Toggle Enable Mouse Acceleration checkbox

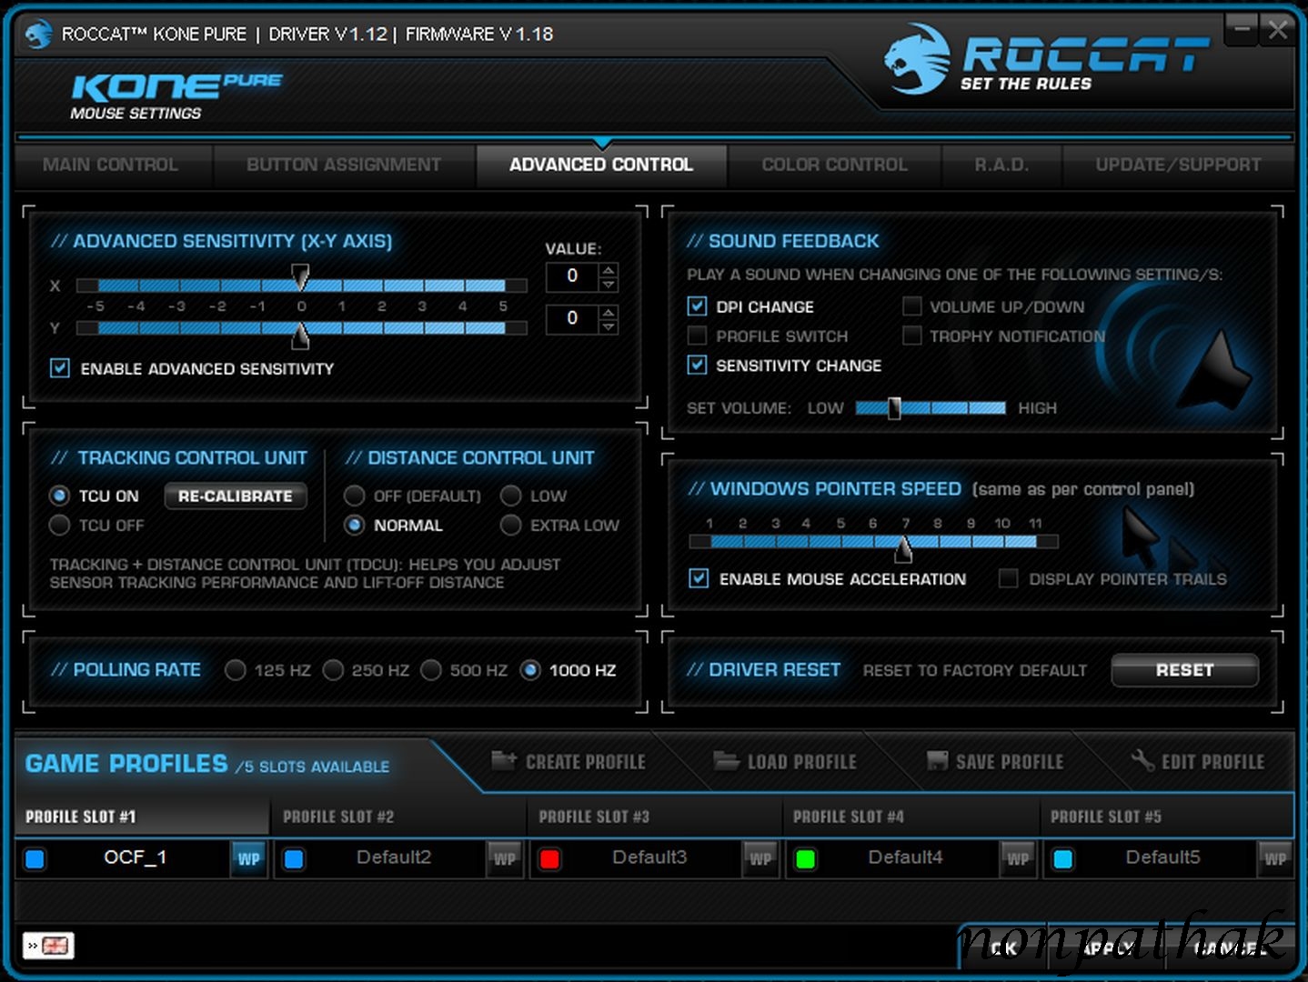pos(699,578)
